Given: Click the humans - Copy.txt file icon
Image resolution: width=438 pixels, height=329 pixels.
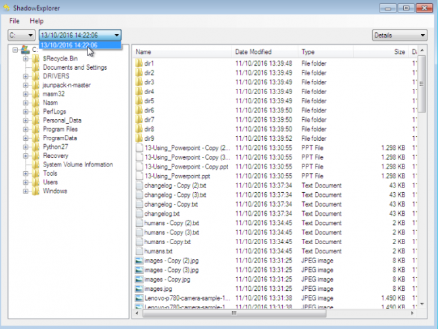Looking at the screenshot, I should (x=139, y=241).
